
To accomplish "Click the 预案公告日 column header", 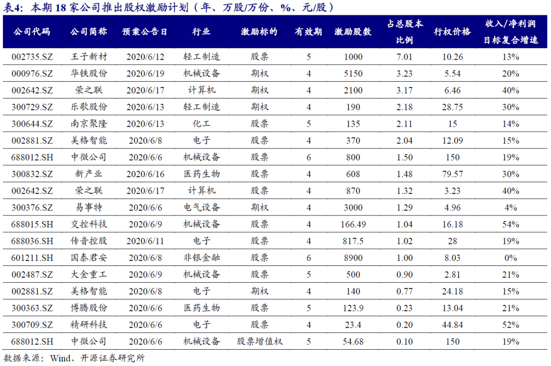I will [x=145, y=32].
